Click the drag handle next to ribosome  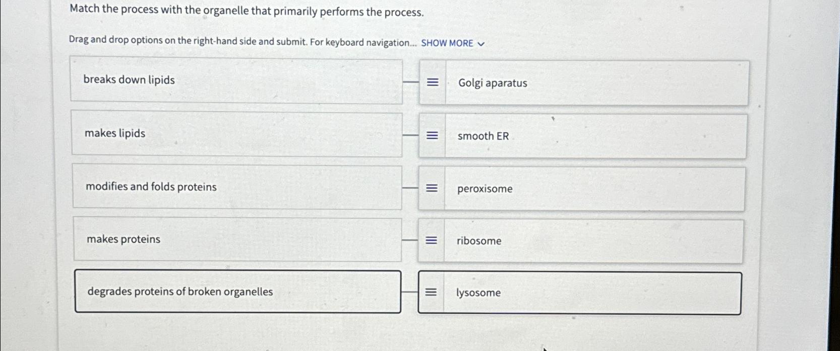[x=432, y=240]
